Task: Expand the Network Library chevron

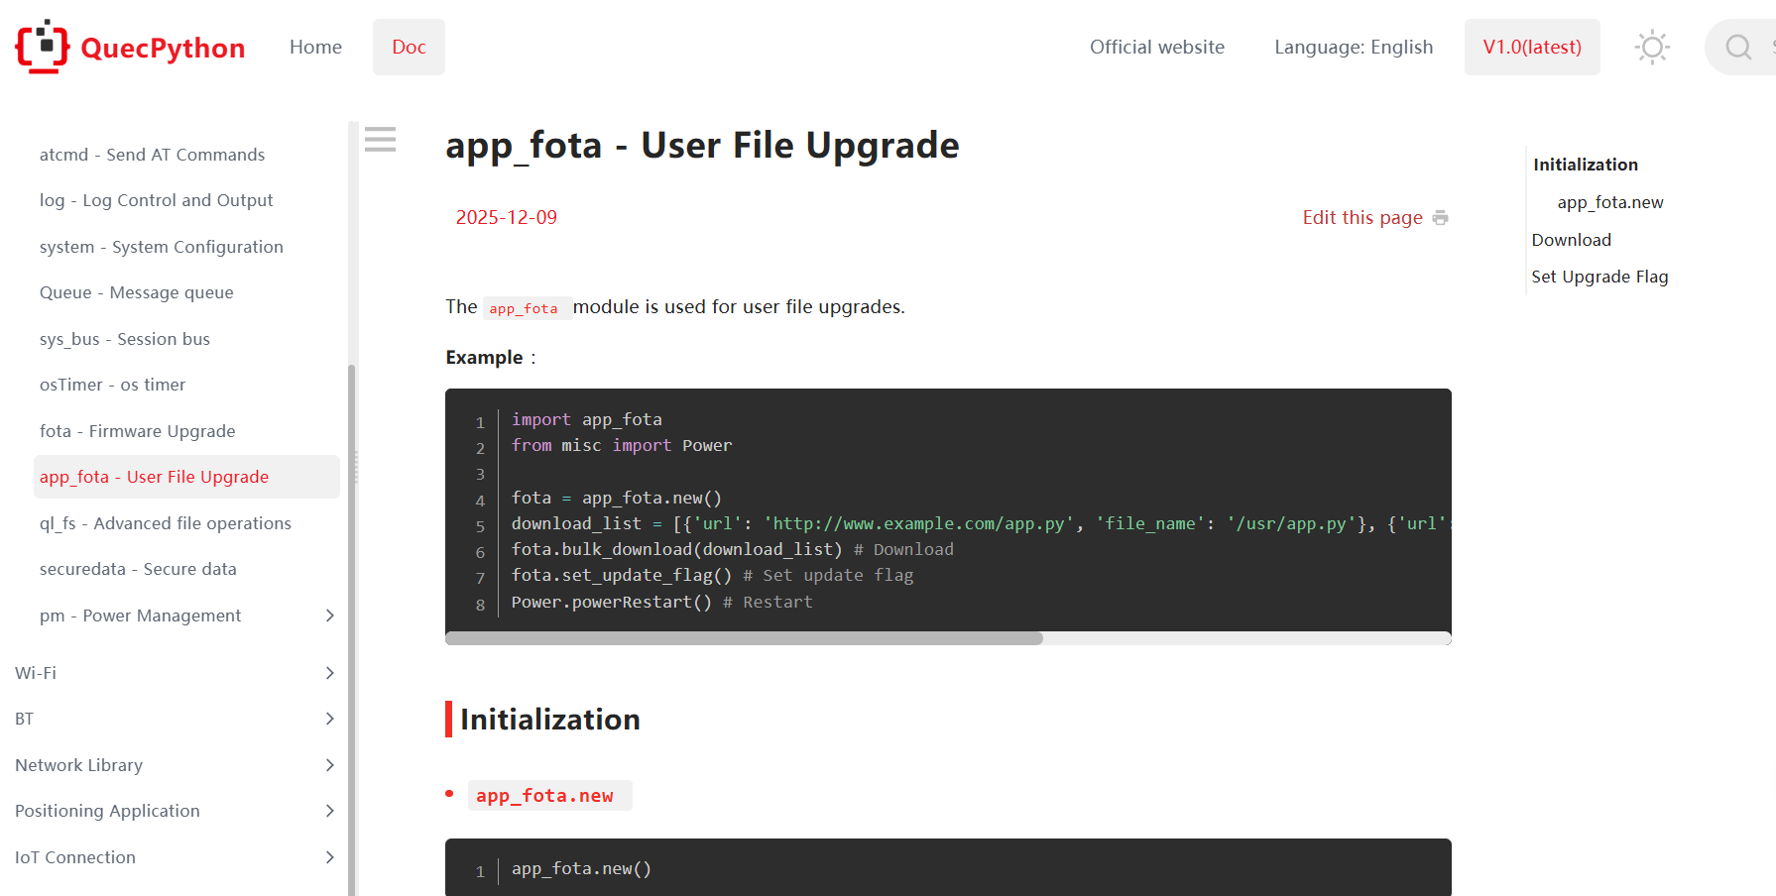Action: pyautogui.click(x=329, y=765)
